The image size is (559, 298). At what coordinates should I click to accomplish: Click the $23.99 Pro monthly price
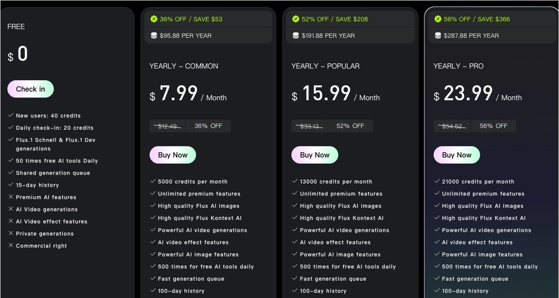click(468, 94)
